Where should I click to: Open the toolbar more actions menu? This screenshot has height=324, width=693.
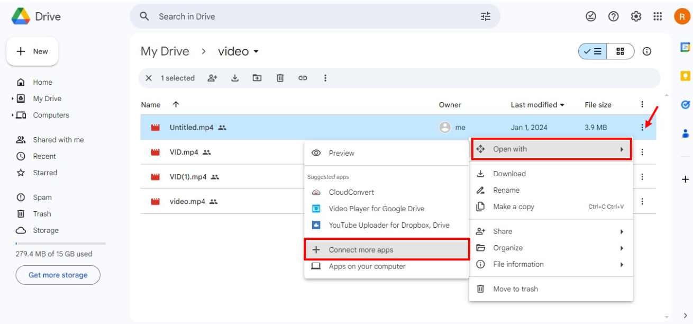click(x=325, y=78)
